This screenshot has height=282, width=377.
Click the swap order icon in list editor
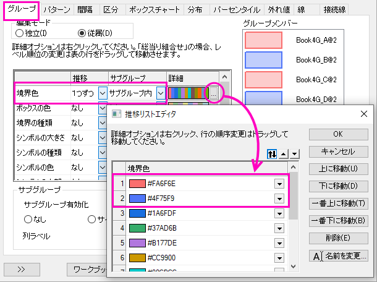click(x=272, y=154)
